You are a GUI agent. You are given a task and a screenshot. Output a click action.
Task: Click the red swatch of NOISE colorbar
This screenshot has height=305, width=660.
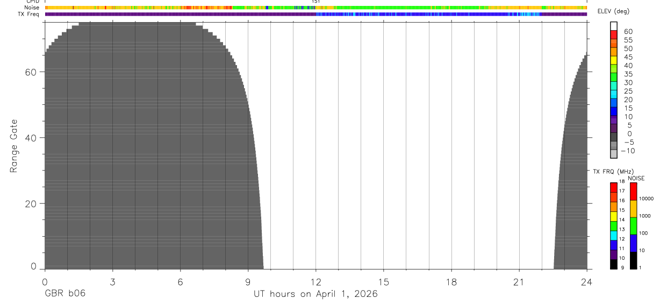633,191
